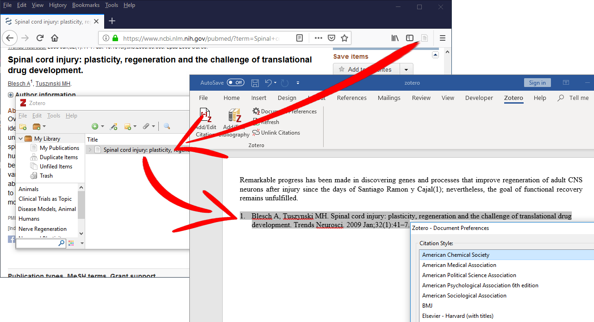Open page actions three-dot menu
Viewport: 594px width, 322px height.
click(319, 38)
